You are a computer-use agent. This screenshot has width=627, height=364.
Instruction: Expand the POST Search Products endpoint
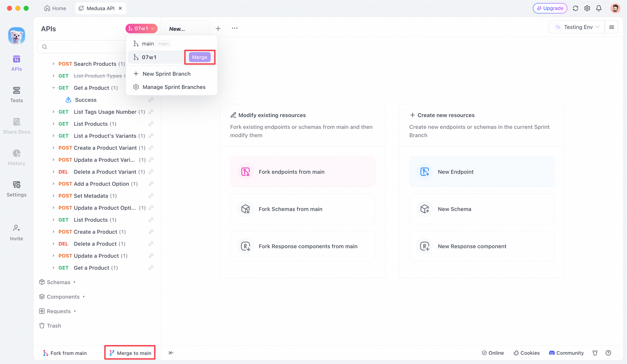(x=53, y=64)
